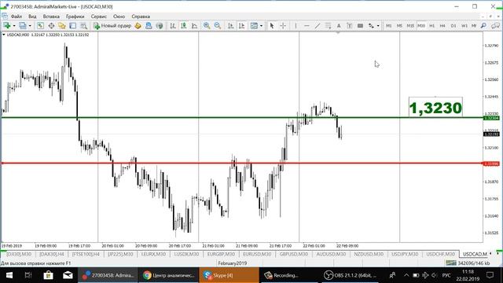Screen dimensions: 503x283
Task: Open the chart templates icon
Action: 254,26
